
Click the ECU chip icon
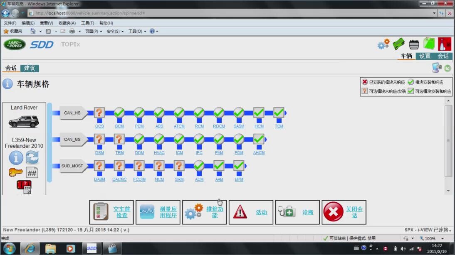click(x=414, y=44)
